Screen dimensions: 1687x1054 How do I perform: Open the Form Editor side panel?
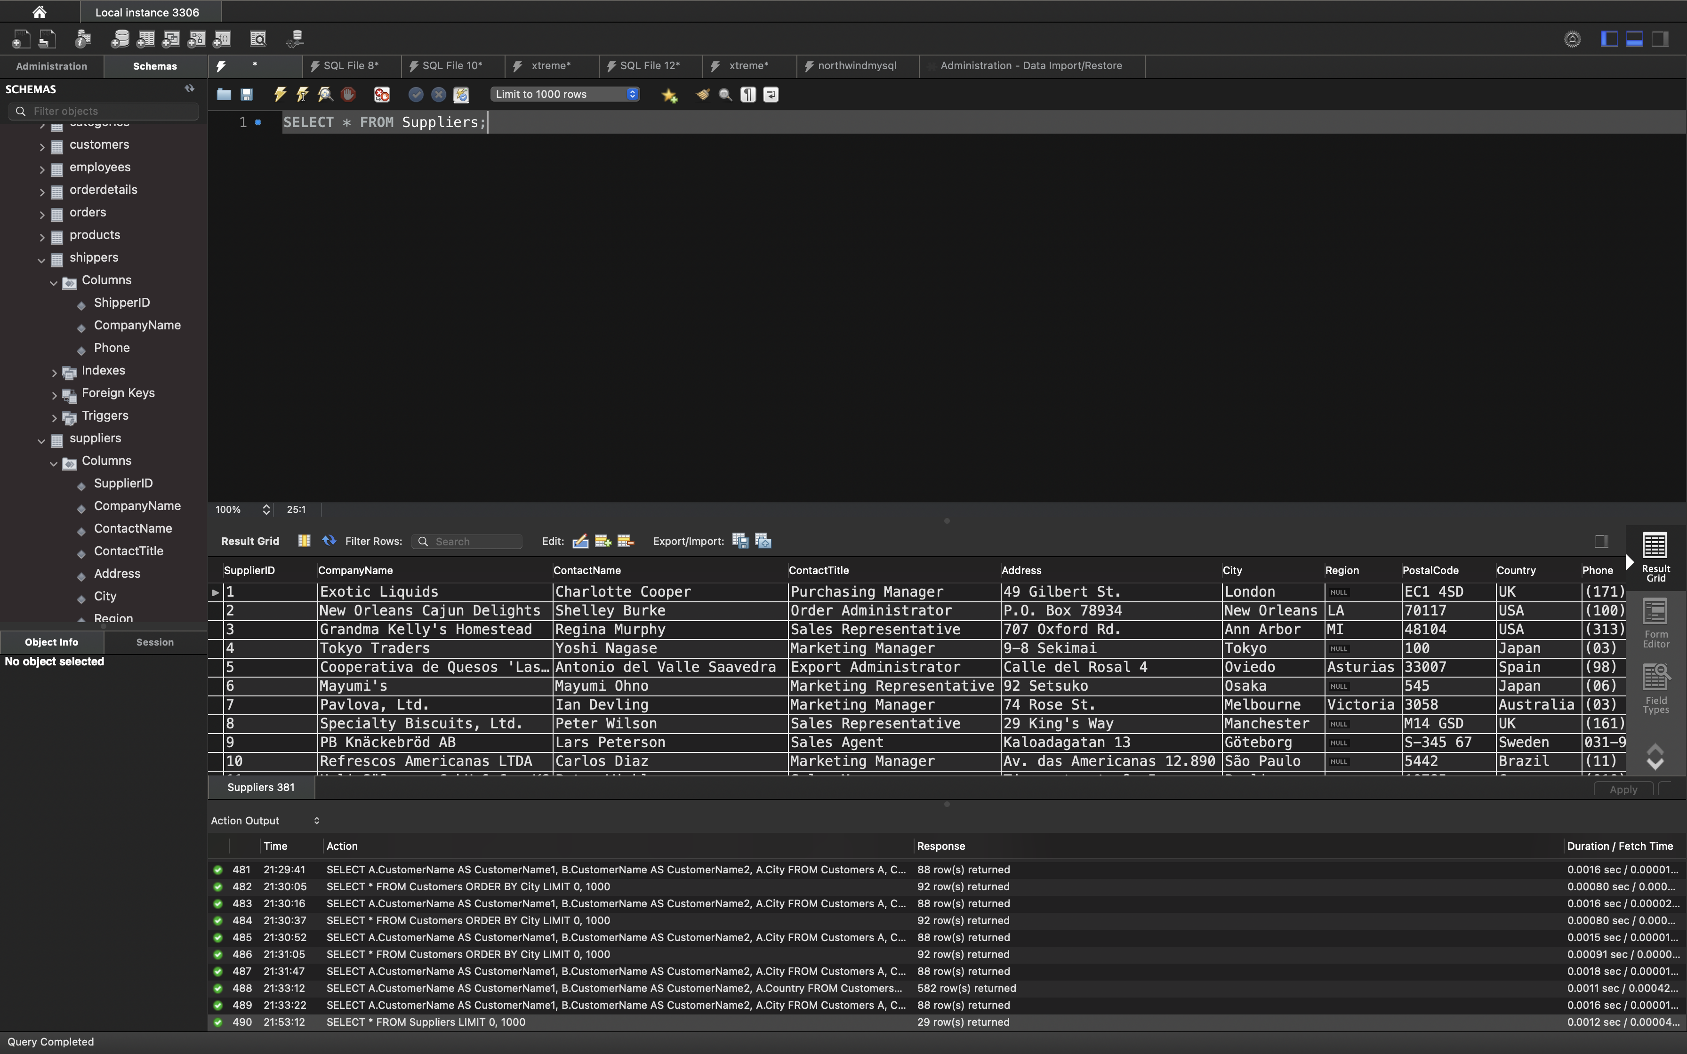(x=1655, y=623)
